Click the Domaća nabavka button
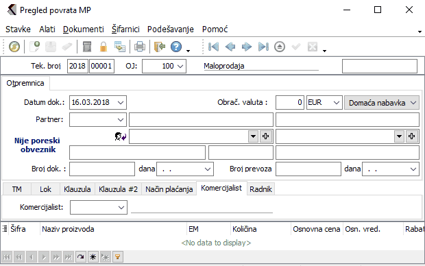 382,103
